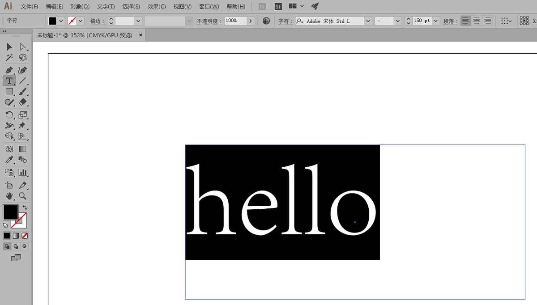
Task: Enable Draw Inside mode
Action: pyautogui.click(x=25, y=246)
